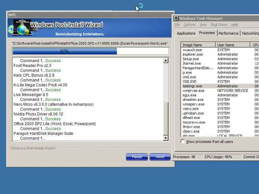Select the Processes tab

(207, 33)
